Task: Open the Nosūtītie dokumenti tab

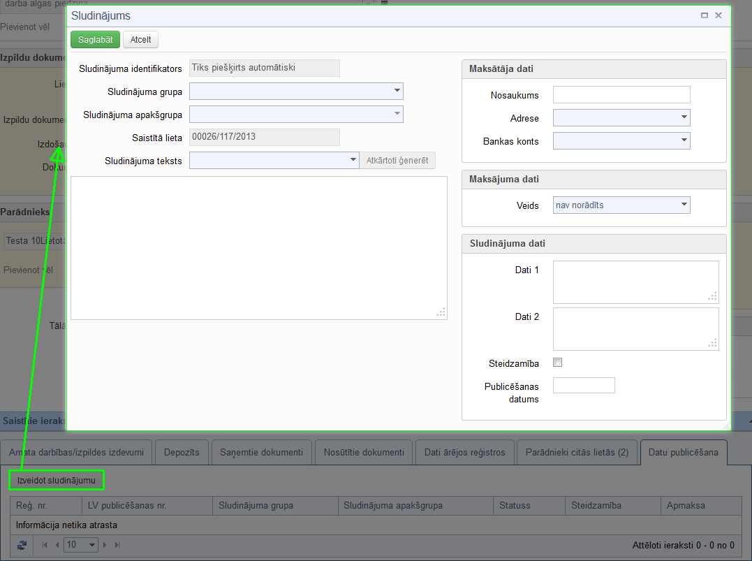Action: [364, 453]
